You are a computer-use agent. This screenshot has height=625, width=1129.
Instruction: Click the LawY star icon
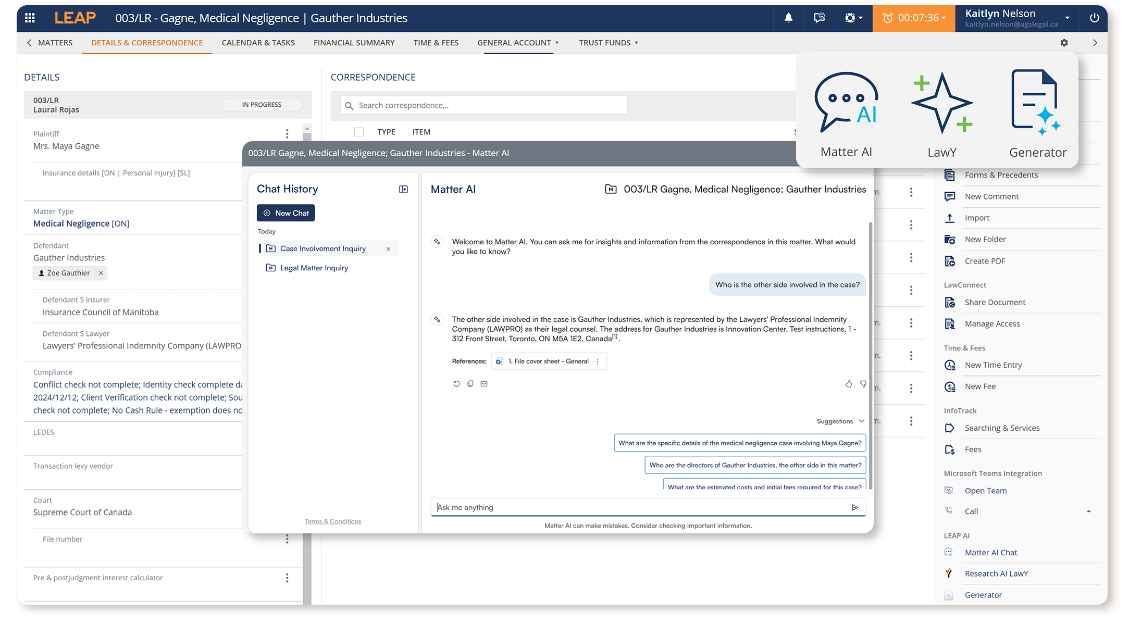(941, 103)
